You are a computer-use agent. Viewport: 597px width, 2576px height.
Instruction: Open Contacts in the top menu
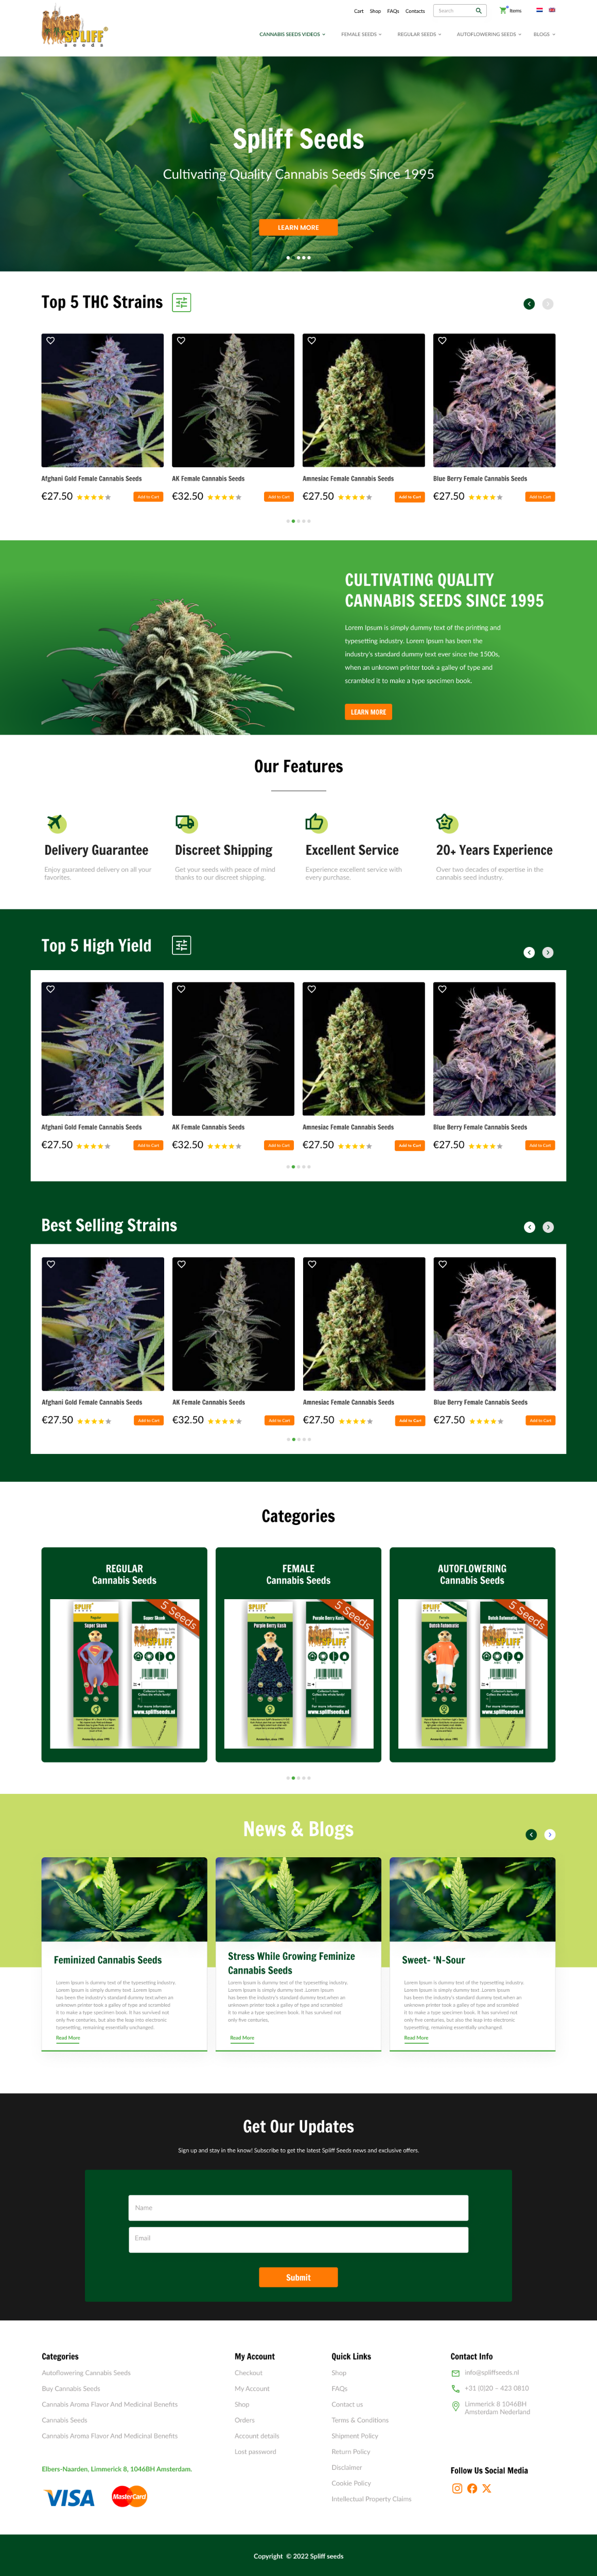pyautogui.click(x=415, y=11)
